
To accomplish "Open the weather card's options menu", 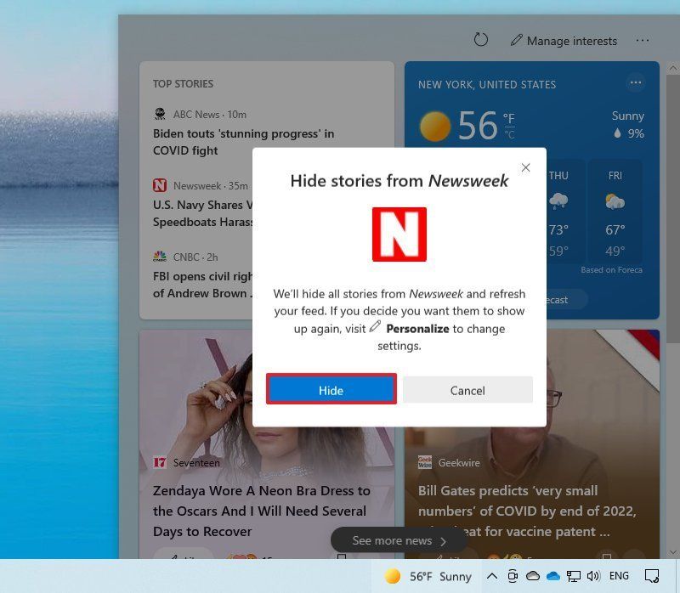I will [636, 83].
